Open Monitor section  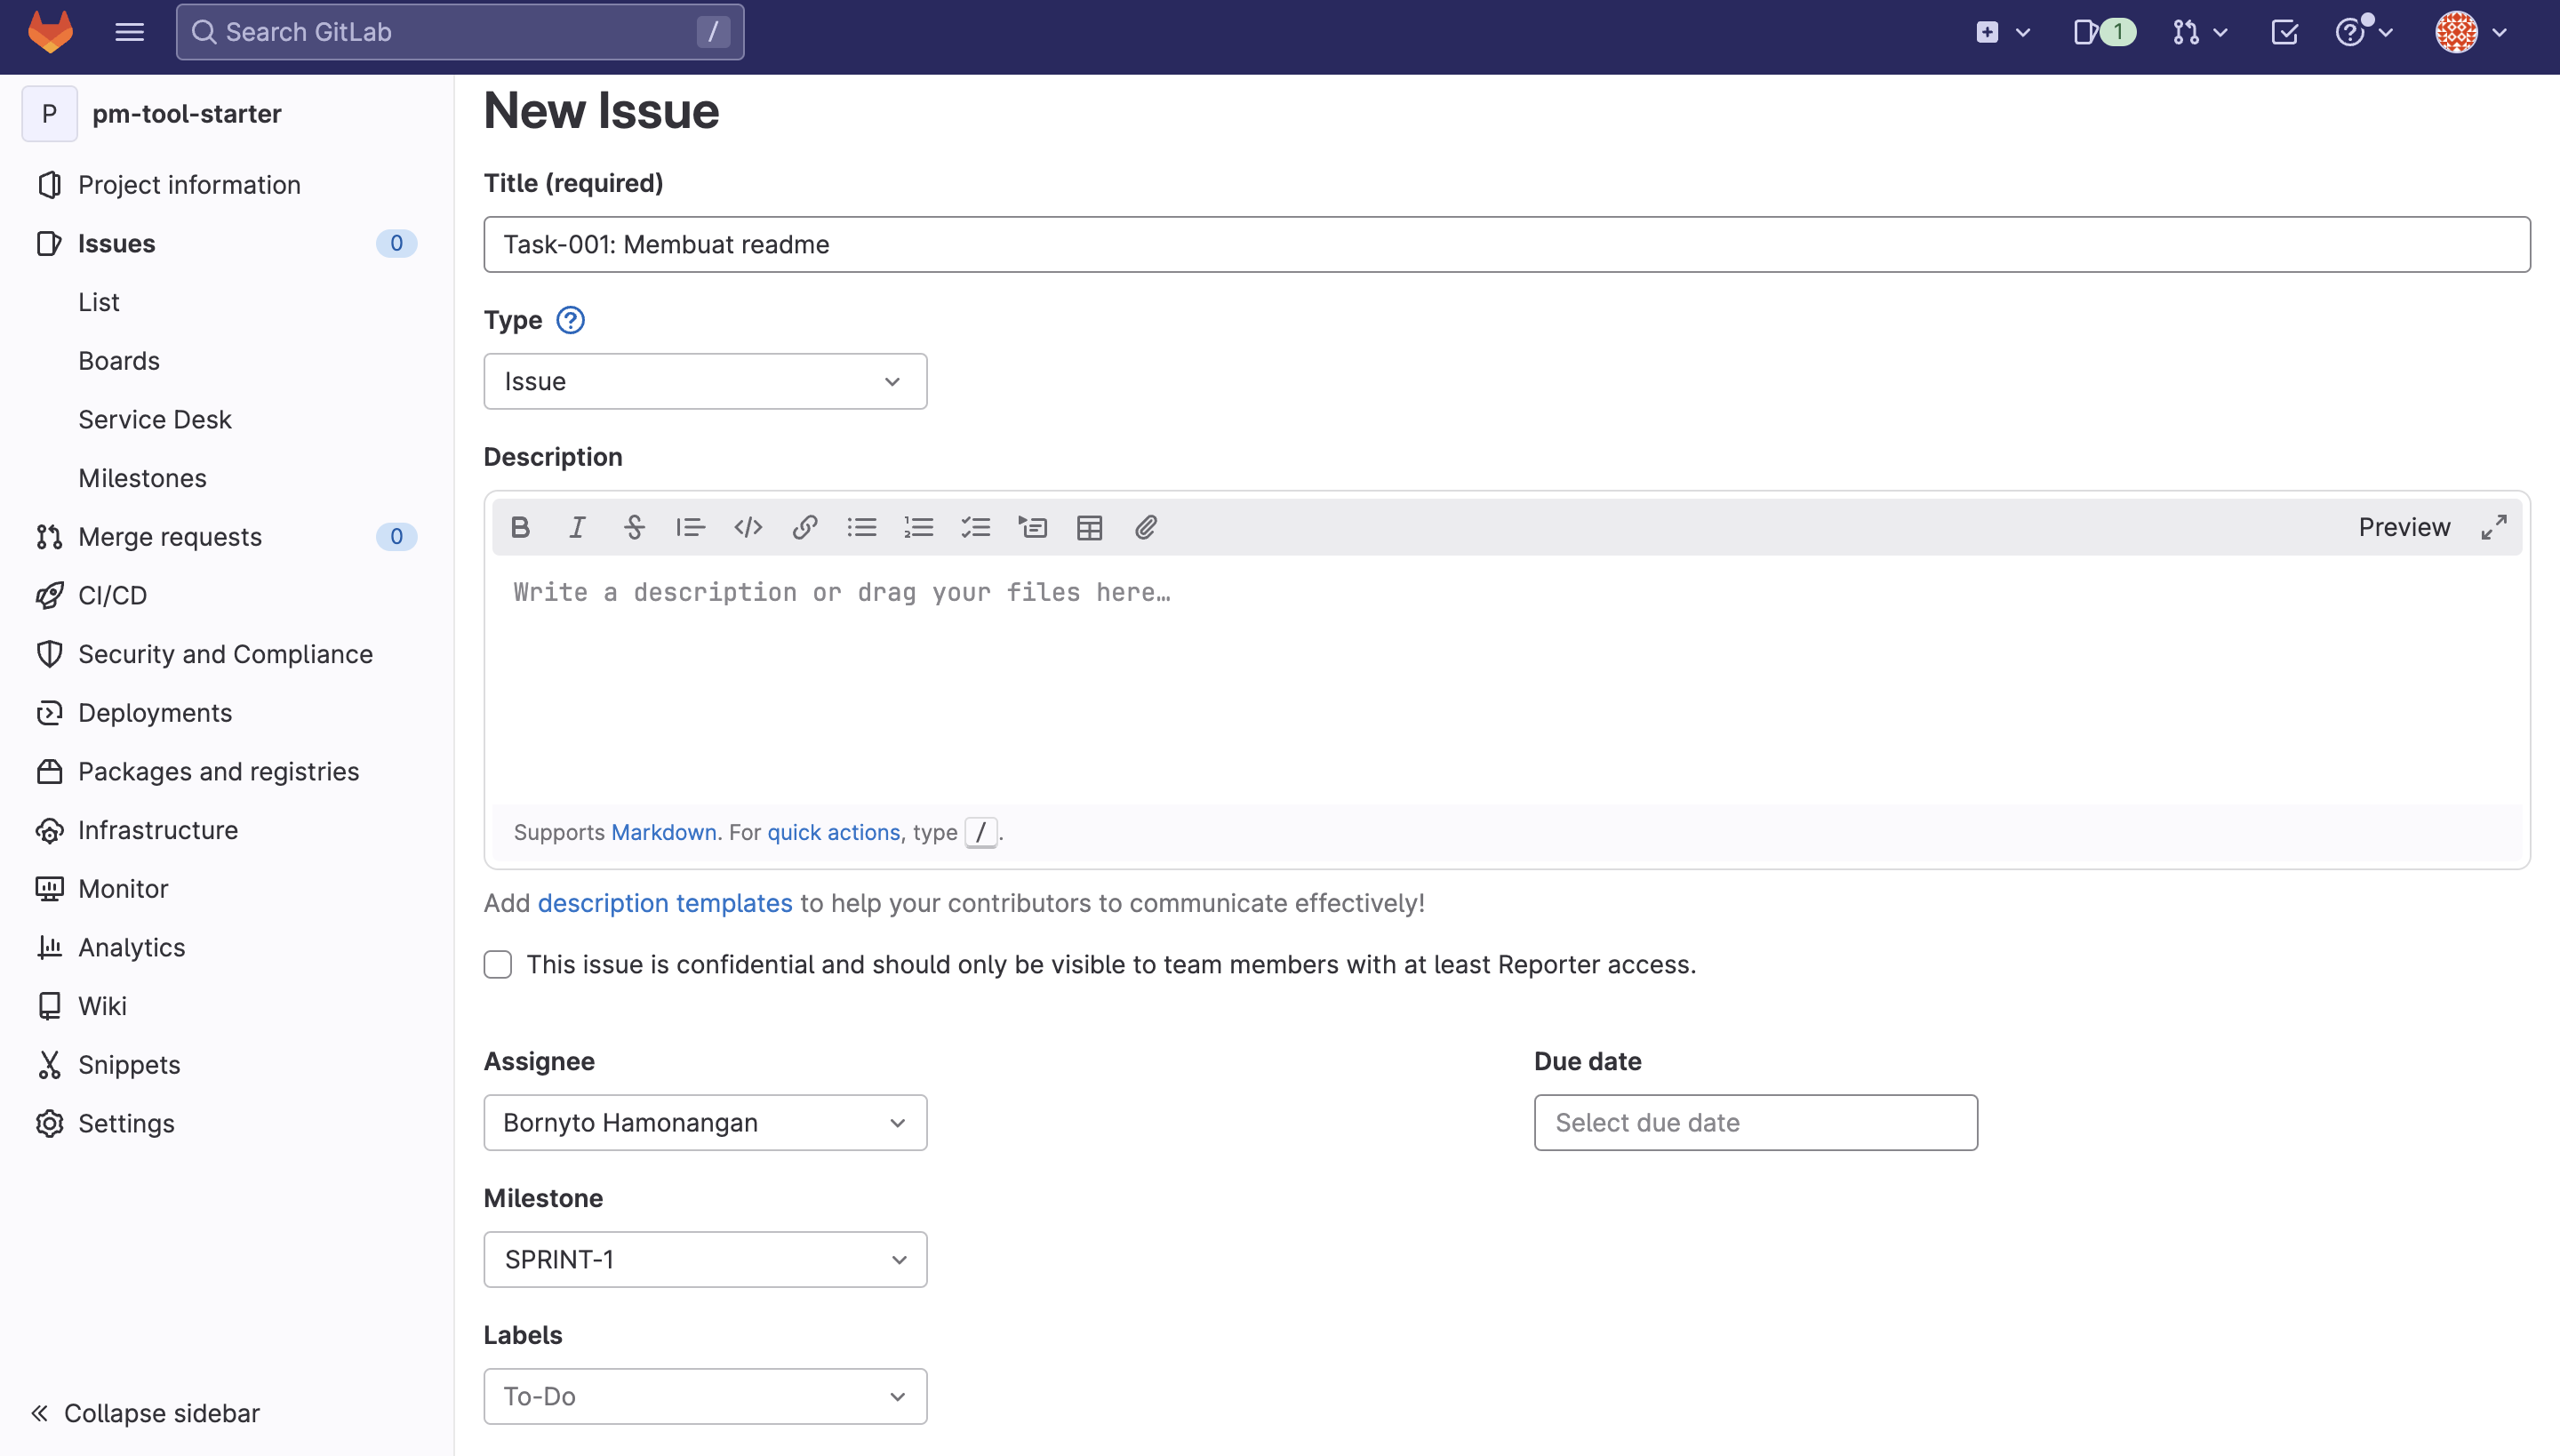[x=123, y=889]
